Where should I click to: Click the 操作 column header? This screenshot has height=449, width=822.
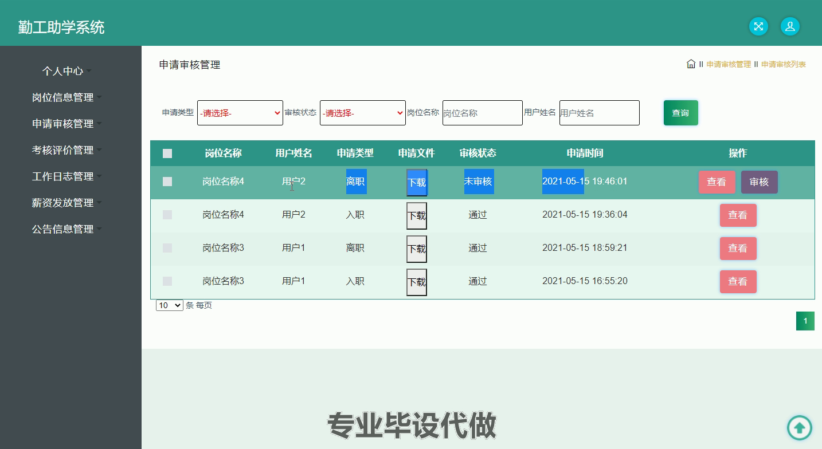click(738, 153)
